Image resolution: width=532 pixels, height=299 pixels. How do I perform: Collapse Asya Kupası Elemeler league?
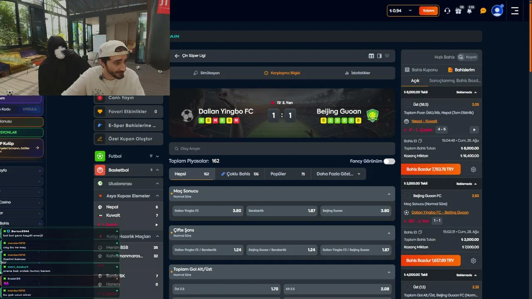(157, 196)
